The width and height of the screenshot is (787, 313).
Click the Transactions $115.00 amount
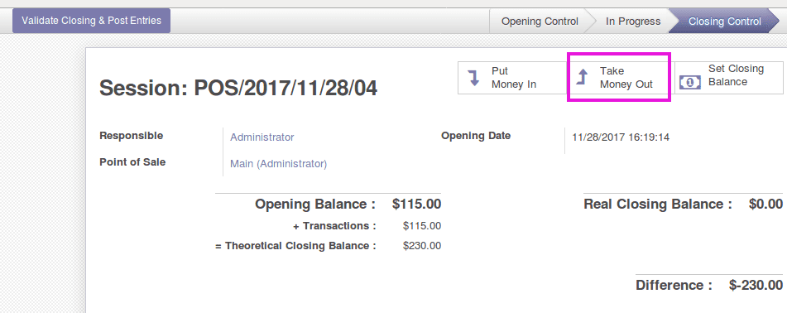coord(422,226)
